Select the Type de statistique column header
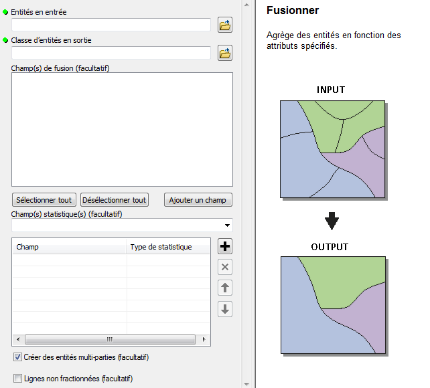Screen dimensions: 430x388 [x=167, y=247]
